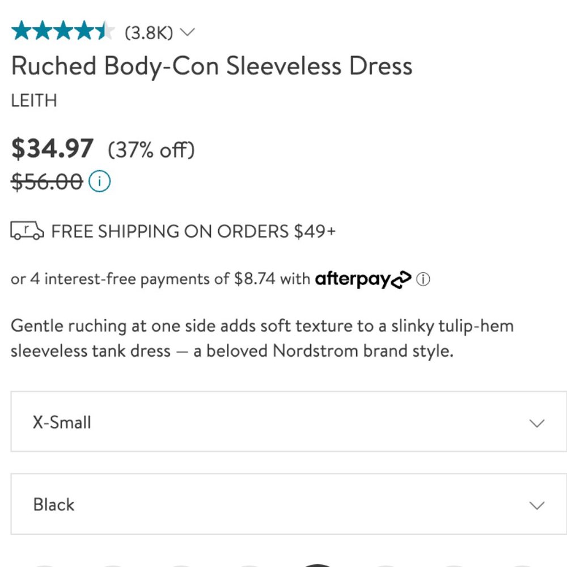Click the gentle ruching product description text
Viewport: 567px width, 567px height.
pyautogui.click(x=262, y=338)
